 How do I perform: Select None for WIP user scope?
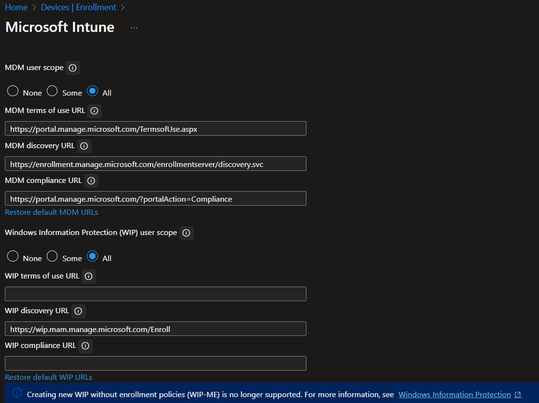13,256
